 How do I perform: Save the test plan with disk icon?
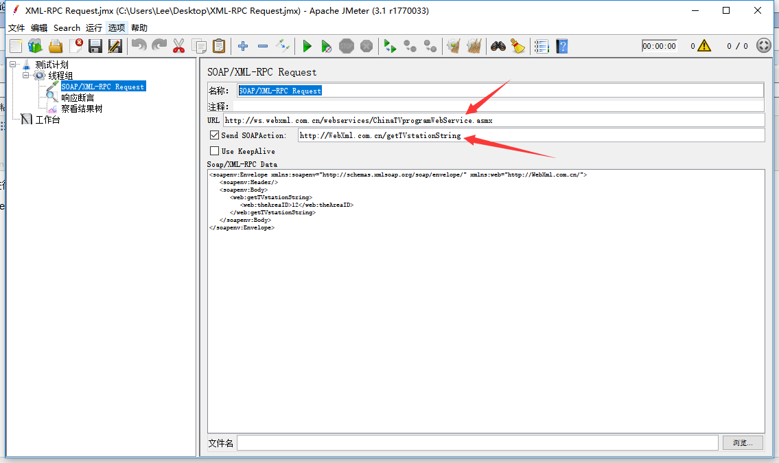click(x=95, y=46)
